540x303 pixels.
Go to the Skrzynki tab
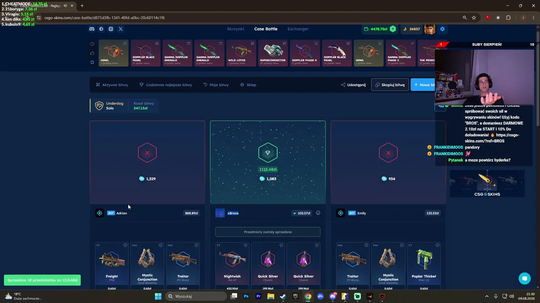coord(235,29)
